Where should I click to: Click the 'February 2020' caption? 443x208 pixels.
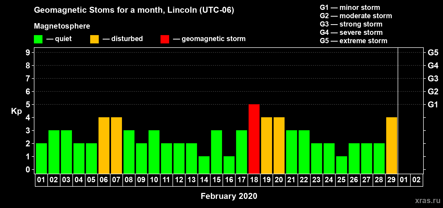coord(229,196)
